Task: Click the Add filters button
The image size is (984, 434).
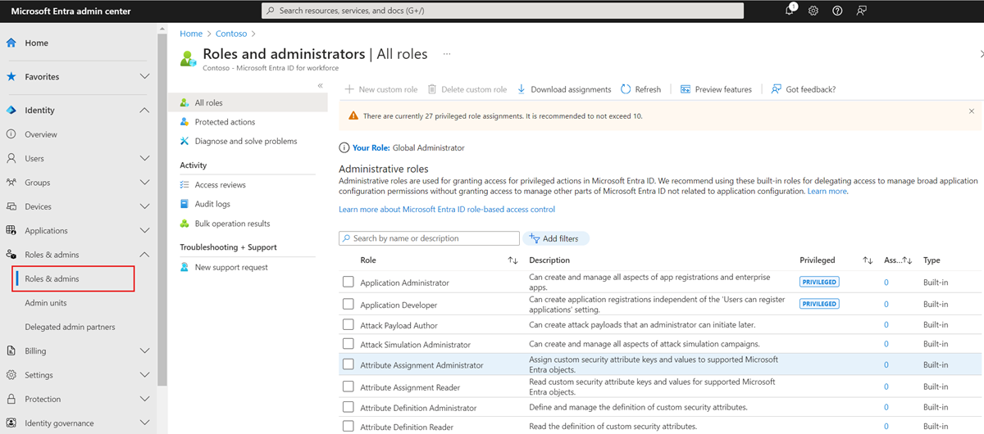Action: pos(556,238)
